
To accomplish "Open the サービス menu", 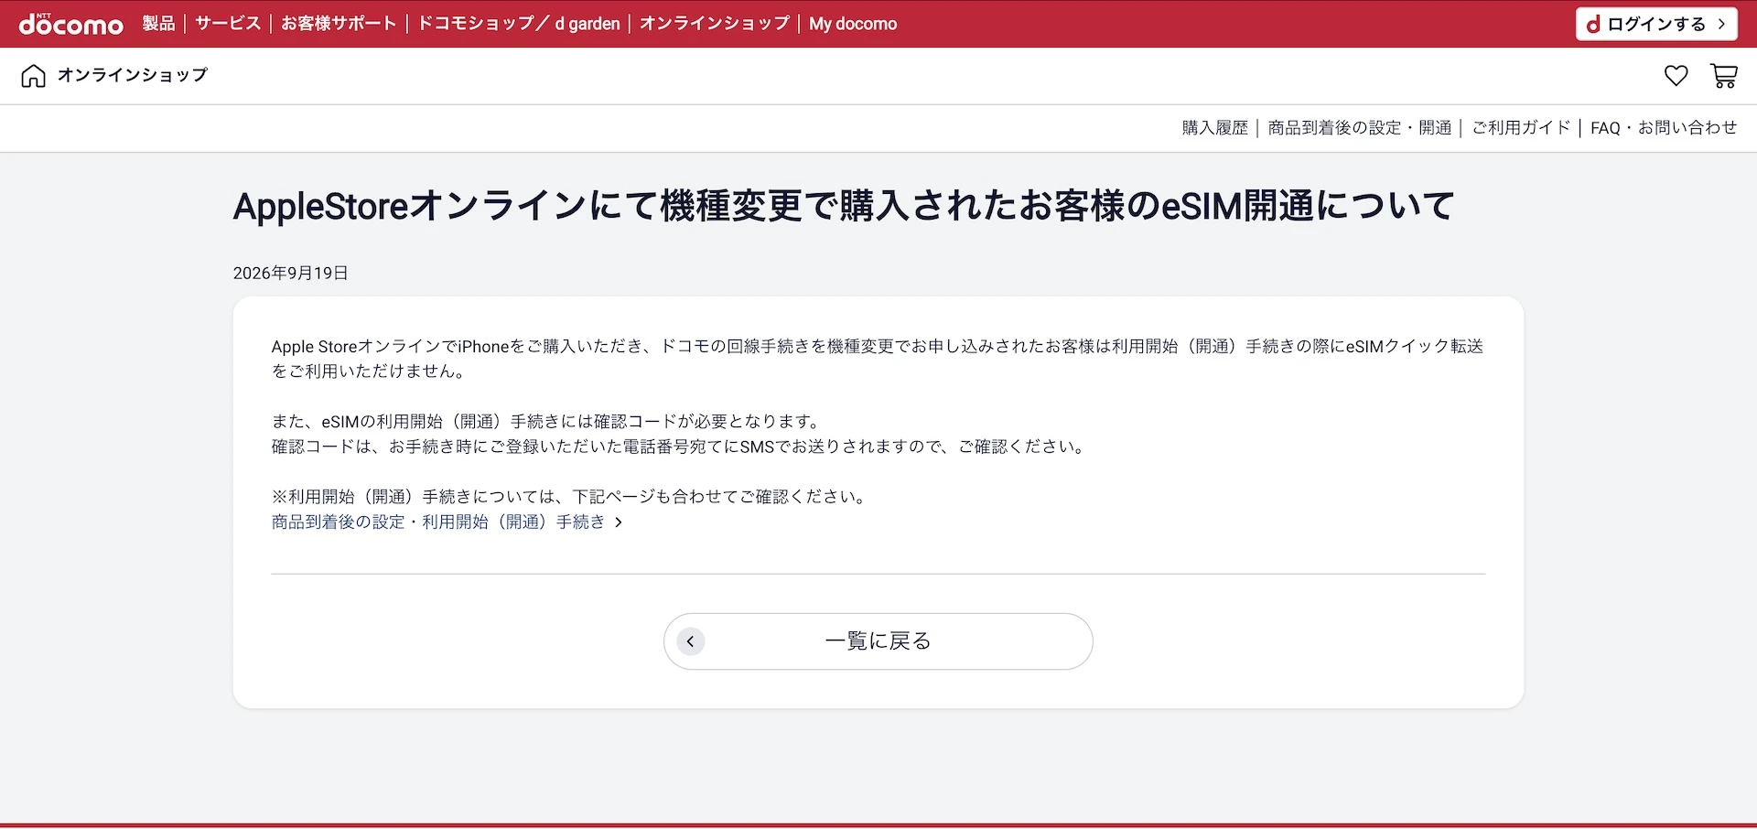I will click(x=228, y=24).
